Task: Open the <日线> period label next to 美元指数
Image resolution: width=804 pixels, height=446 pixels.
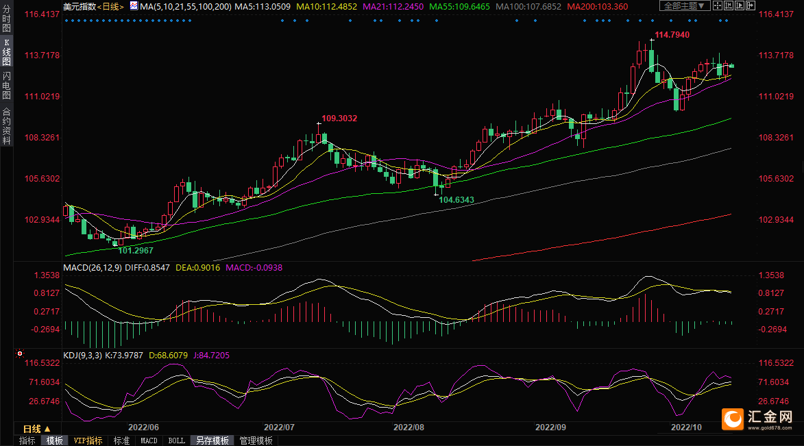Action: point(110,6)
